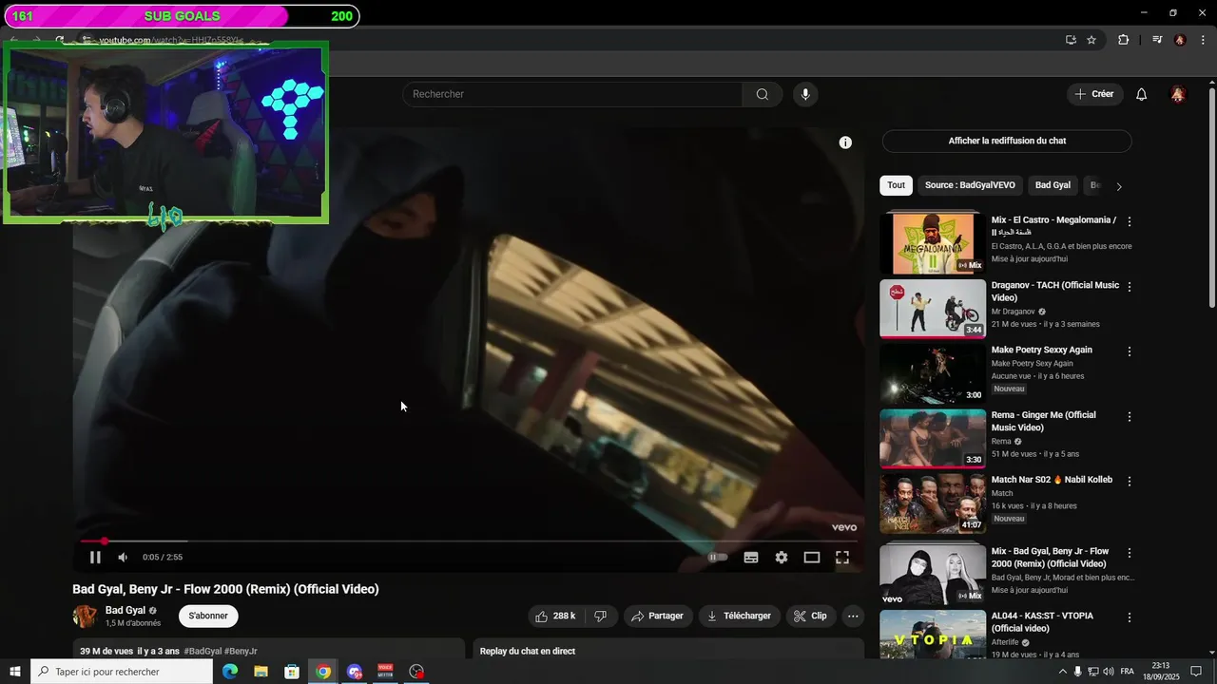This screenshot has width=1217, height=684.
Task: Open options for Make Poetry Sexxy Again
Action: pos(1130,351)
